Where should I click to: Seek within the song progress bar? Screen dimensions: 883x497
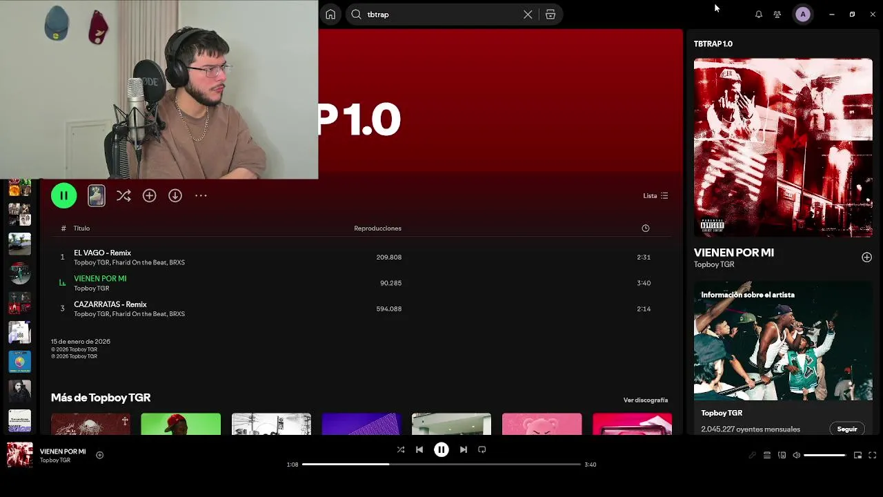pos(441,465)
